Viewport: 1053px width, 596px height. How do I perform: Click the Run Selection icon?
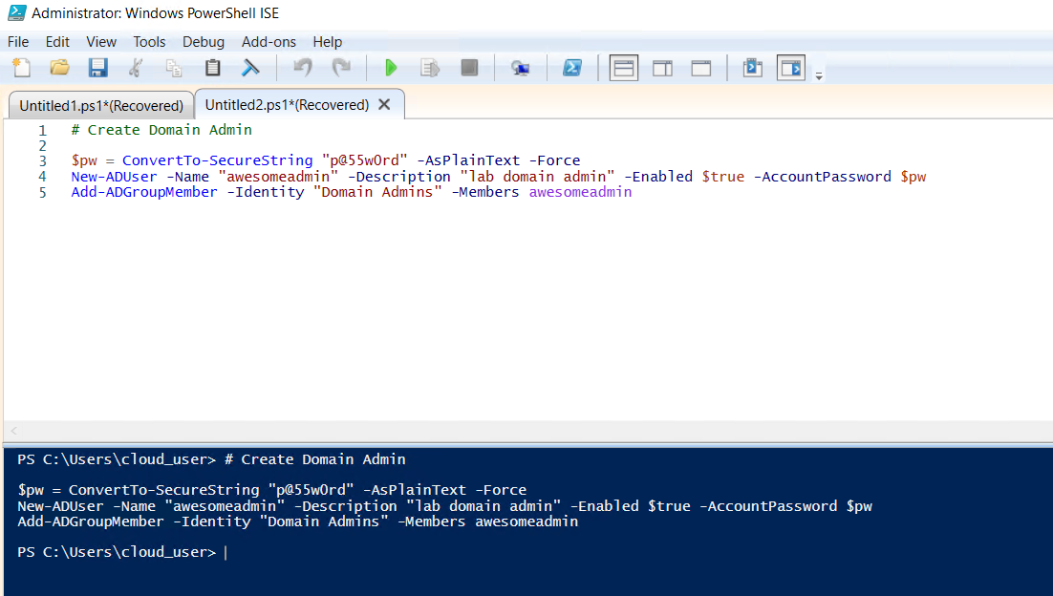(430, 68)
